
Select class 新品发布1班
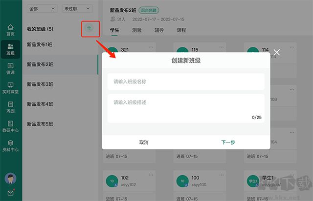60,44
